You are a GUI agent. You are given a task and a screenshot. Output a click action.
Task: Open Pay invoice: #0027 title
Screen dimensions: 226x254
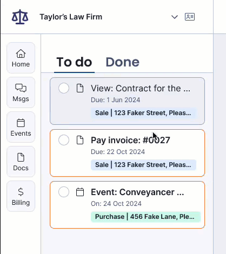coord(130,140)
